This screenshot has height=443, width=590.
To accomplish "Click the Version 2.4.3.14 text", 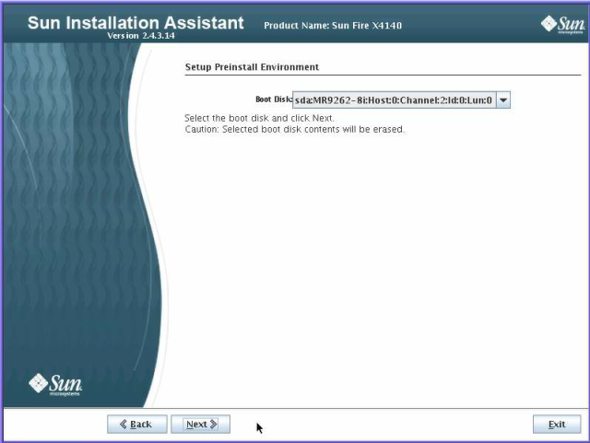I will click(141, 36).
